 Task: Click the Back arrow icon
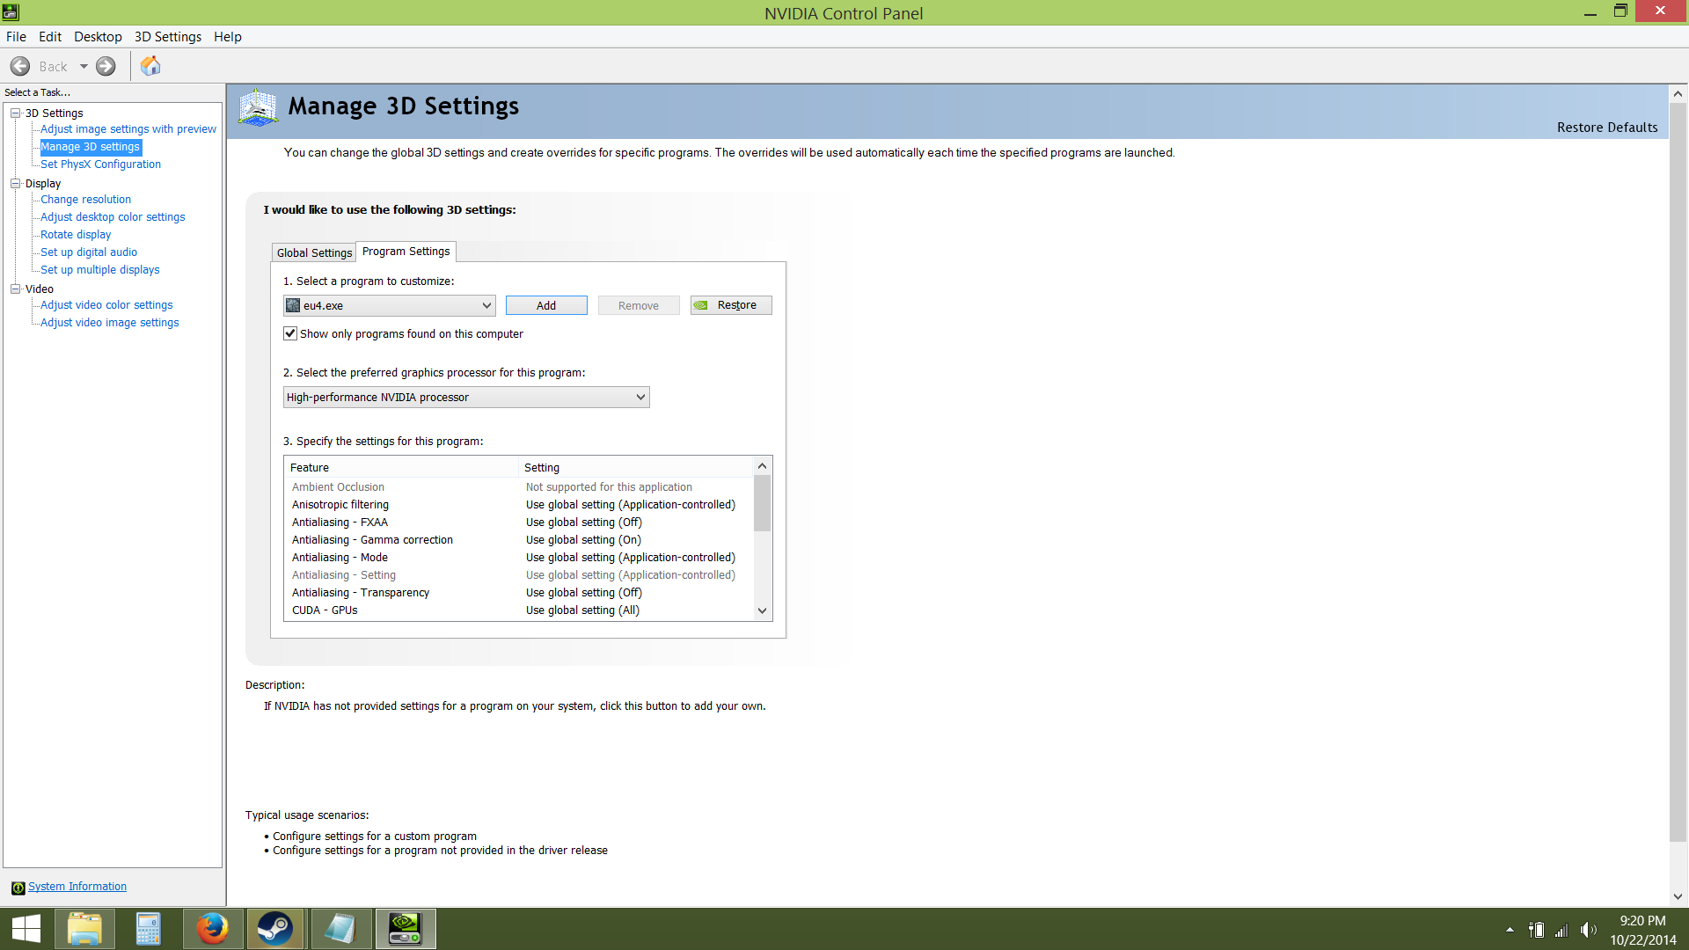(x=20, y=66)
